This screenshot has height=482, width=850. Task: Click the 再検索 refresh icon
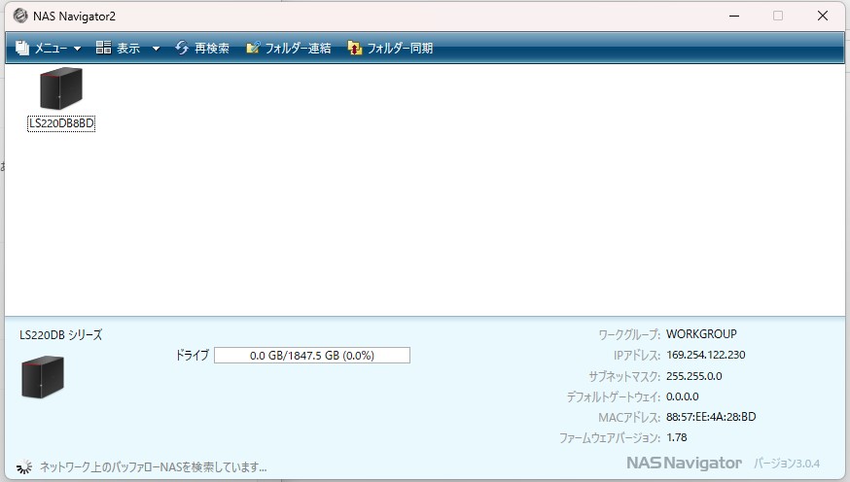(182, 48)
